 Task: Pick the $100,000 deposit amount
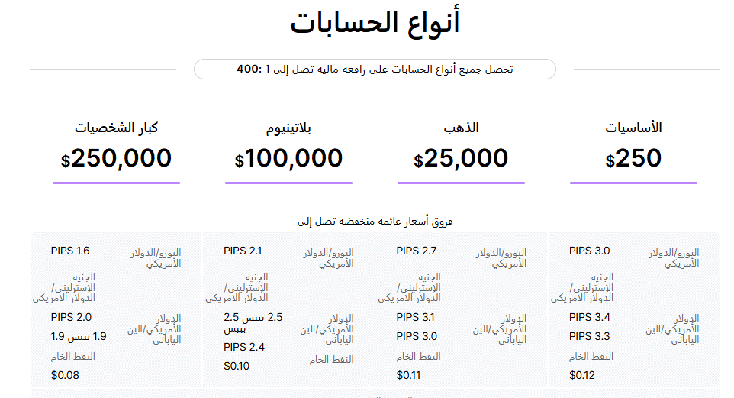click(x=288, y=159)
